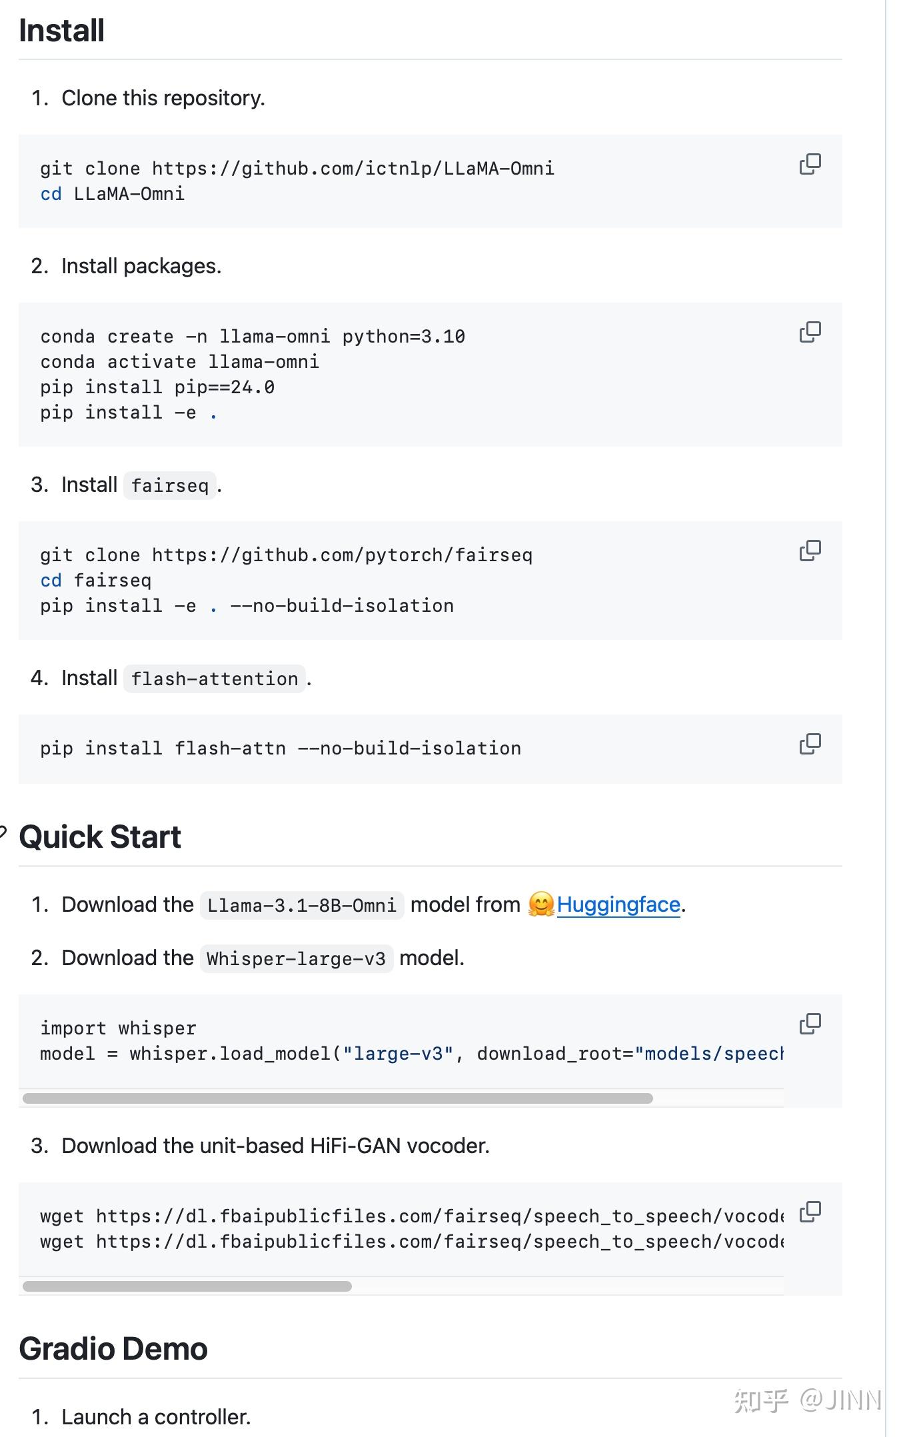Click the Install section heading
Screen dimensions: 905x1437
pyautogui.click(x=62, y=31)
